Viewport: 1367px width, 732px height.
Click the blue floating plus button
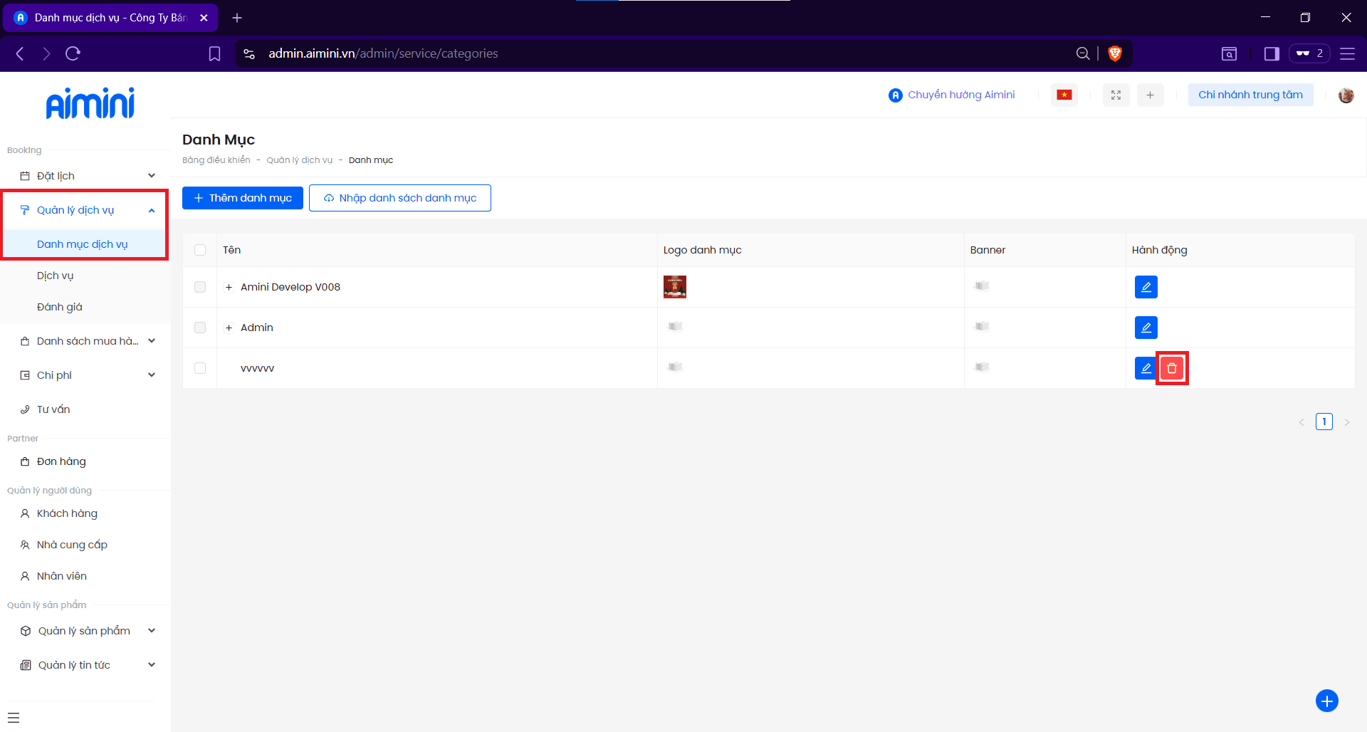coord(1326,701)
